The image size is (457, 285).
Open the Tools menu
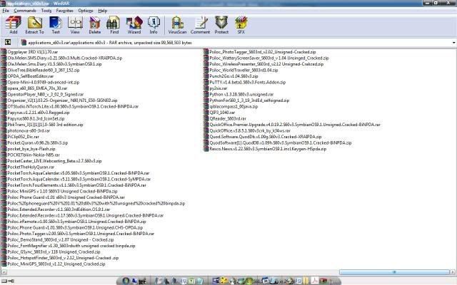[46, 11]
